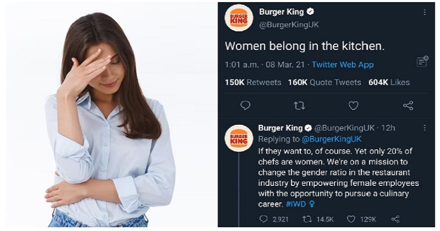440x231 pixels.
Task: Retweet the 'Women belong in the kitchen' tweet
Action: point(299,106)
